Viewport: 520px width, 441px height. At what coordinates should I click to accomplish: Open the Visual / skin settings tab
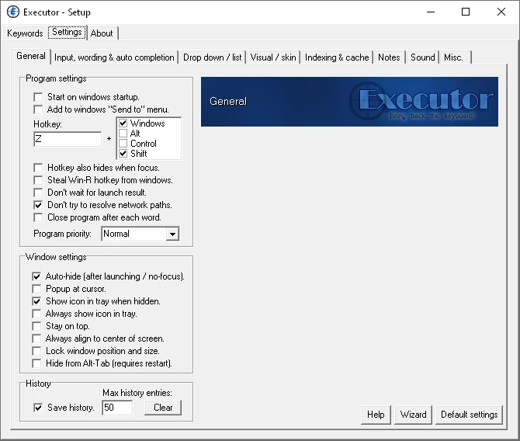[x=272, y=57]
